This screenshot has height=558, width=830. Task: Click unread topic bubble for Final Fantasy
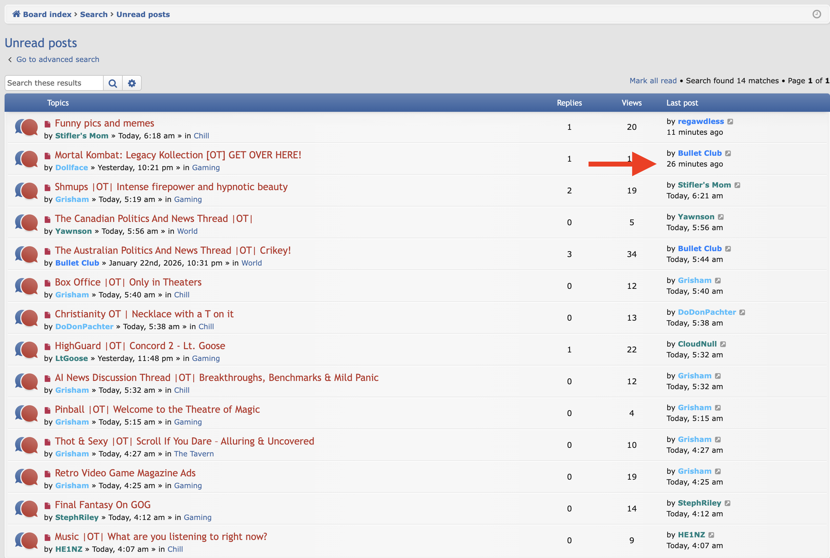(x=27, y=508)
